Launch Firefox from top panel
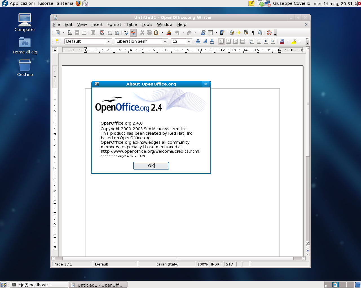This screenshot has width=361, height=288. click(78, 3)
